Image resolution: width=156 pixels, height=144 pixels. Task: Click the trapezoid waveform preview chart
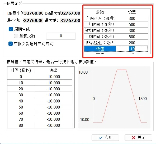tap(114, 97)
